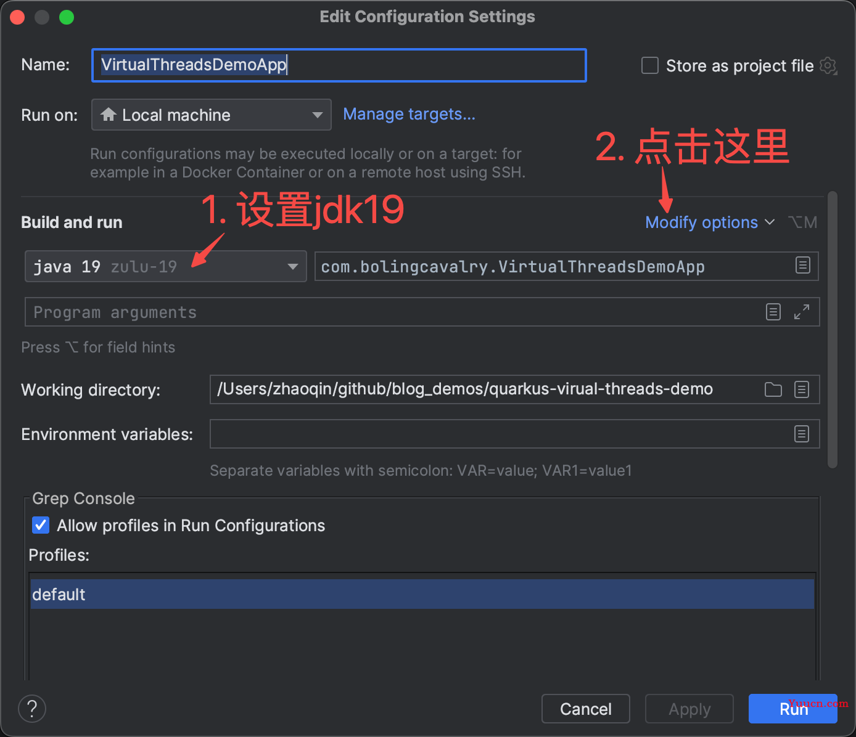This screenshot has width=856, height=737.
Task: Click the green zoom window button
Action: click(x=67, y=17)
